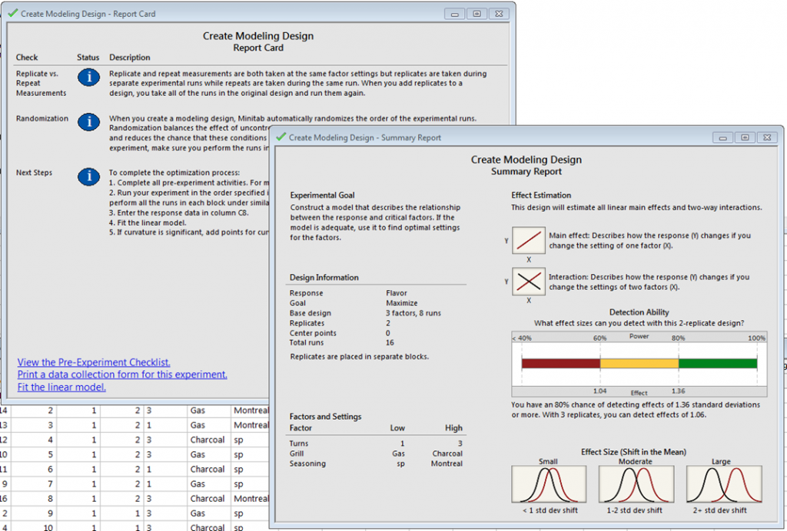Viewport: 787px width, 531px height.
Task: Maximize the Summary Report window
Action: (x=745, y=138)
